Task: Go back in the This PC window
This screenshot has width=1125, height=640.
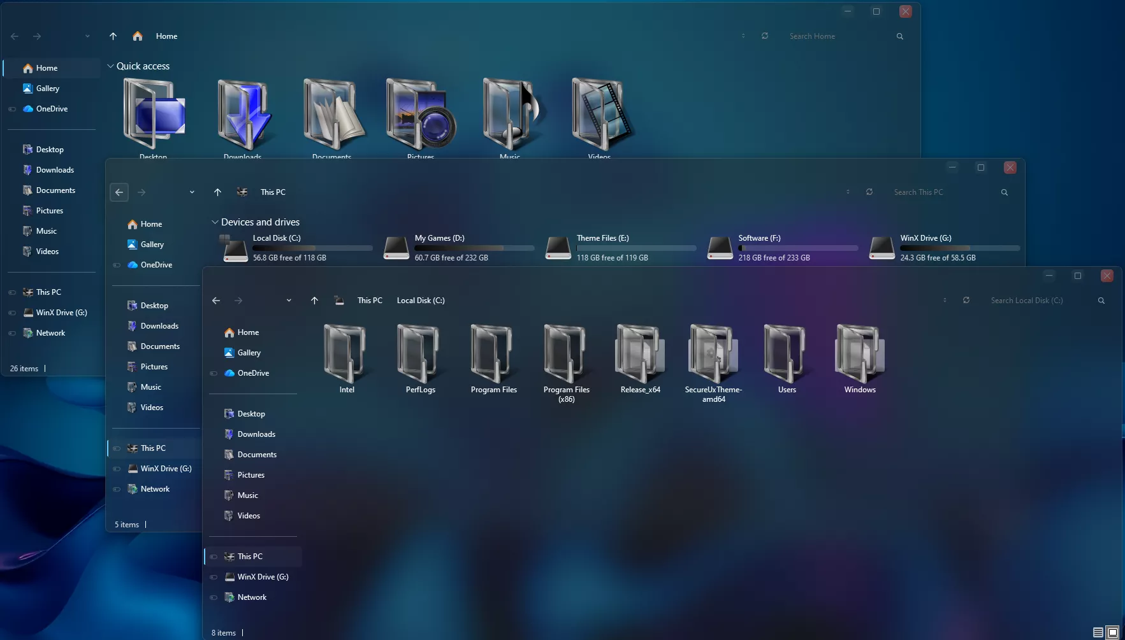Action: pos(119,192)
